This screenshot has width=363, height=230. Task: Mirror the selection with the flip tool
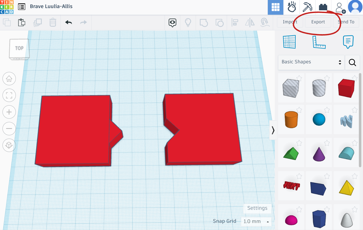(x=249, y=22)
